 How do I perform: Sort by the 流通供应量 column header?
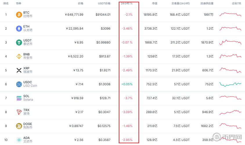(x=207, y=3)
